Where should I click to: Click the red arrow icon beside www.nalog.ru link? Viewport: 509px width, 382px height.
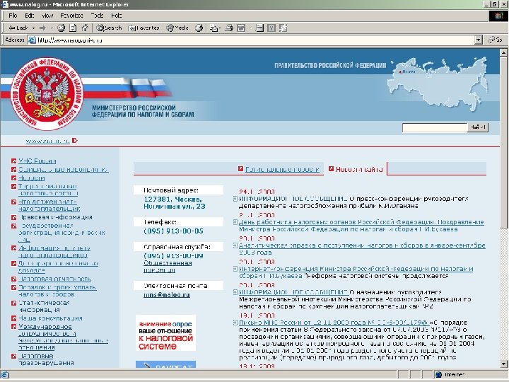pos(75,141)
